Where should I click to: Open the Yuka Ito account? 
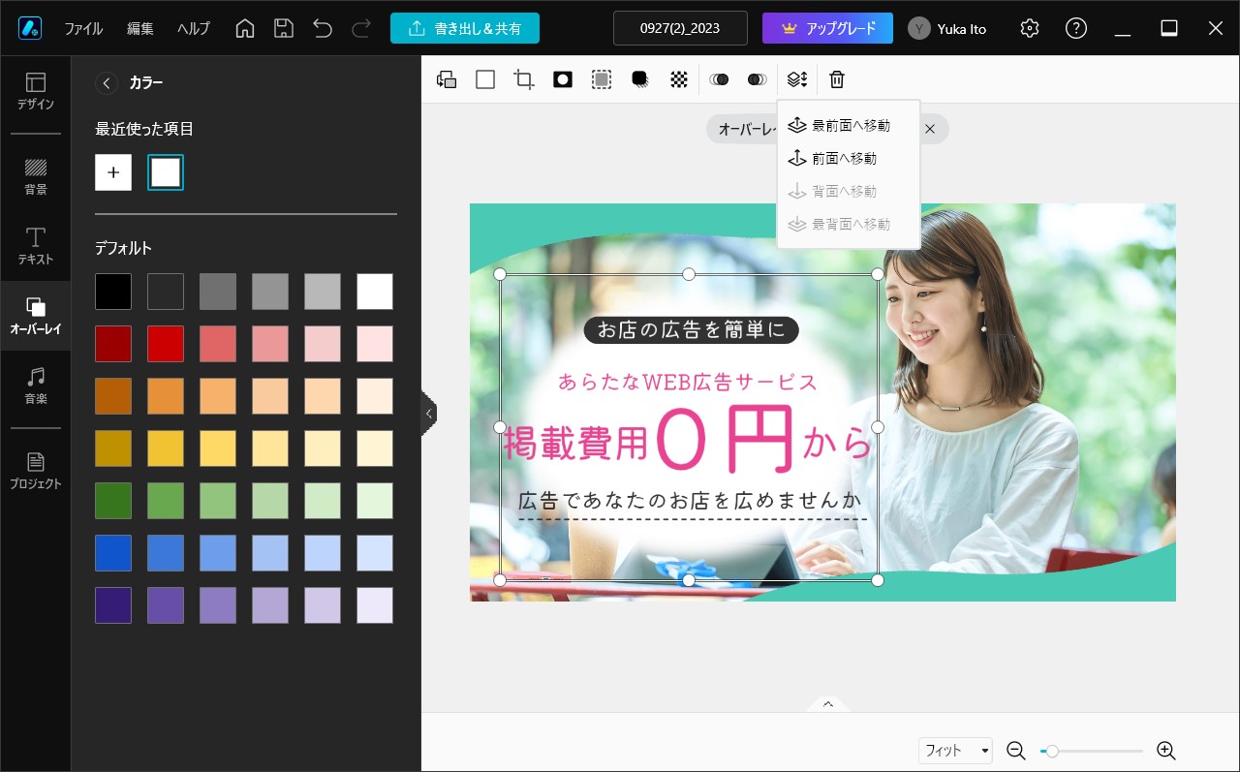click(947, 28)
